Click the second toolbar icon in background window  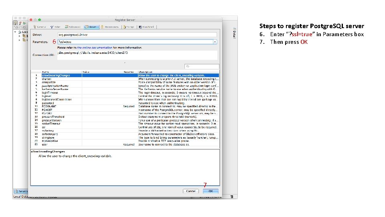coord(20,23)
